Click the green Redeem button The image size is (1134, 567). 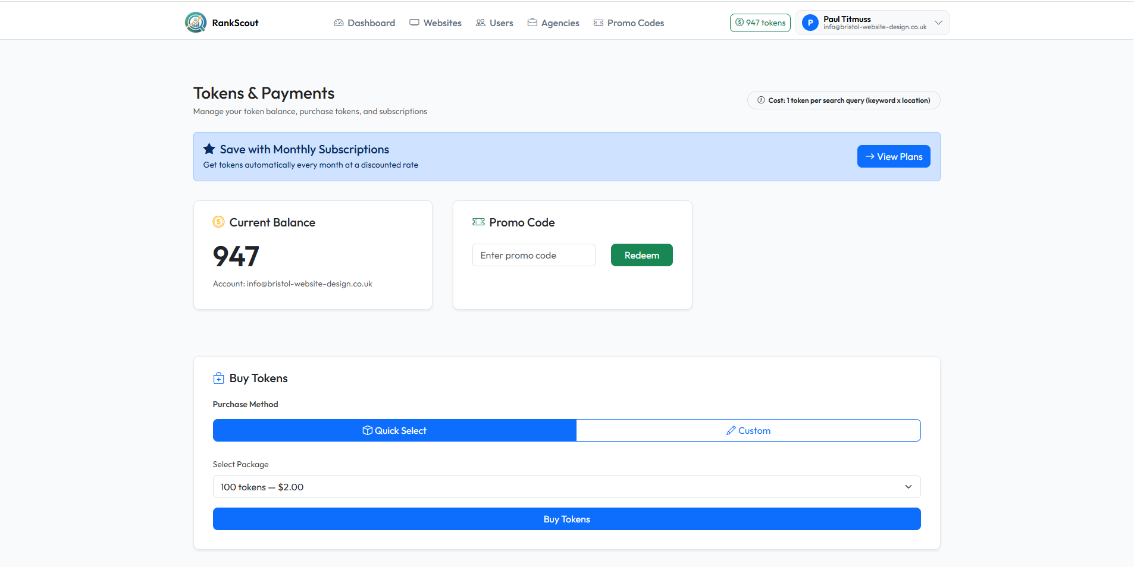coord(641,256)
